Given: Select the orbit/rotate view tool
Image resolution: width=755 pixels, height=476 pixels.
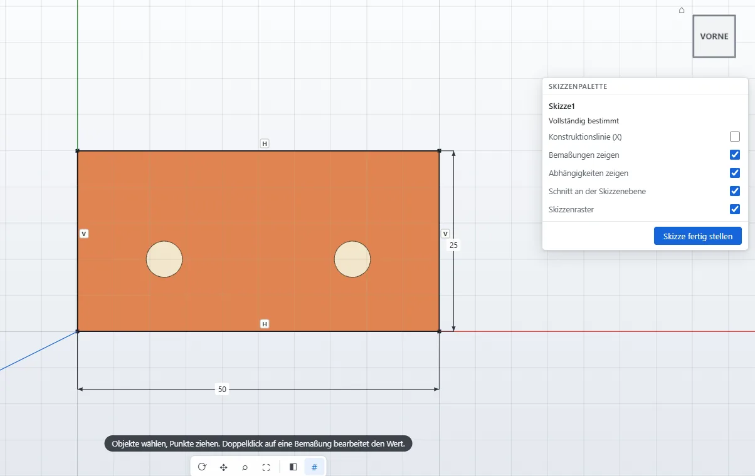Looking at the screenshot, I should (x=202, y=467).
